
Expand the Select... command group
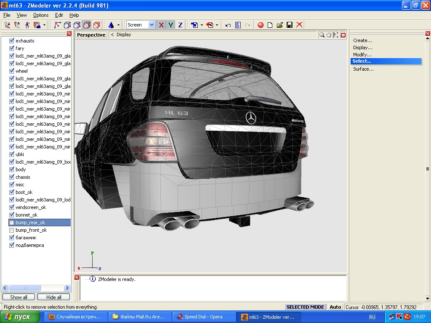tap(386, 61)
